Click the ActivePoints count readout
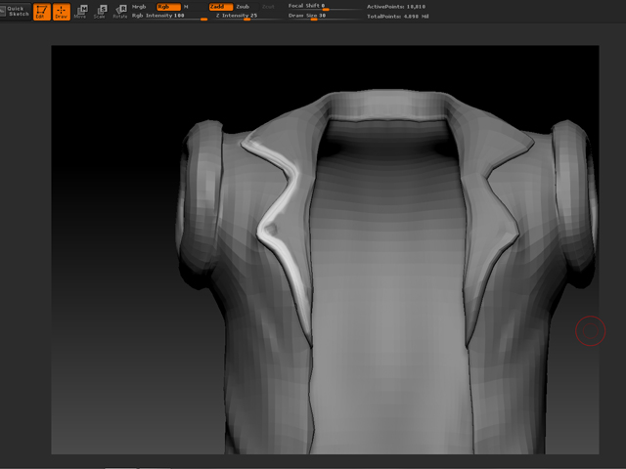 (394, 7)
